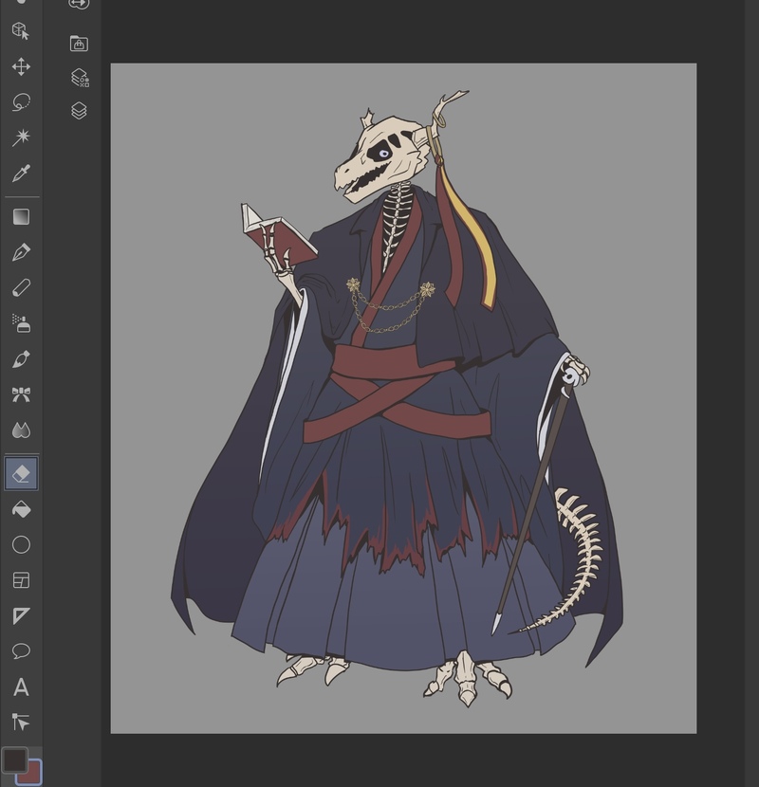
Task: Open the Material folder bag icon
Action: 79,44
